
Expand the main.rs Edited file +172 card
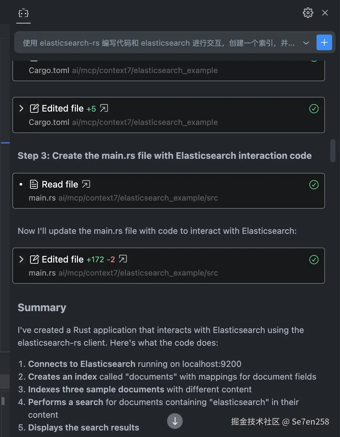click(22, 259)
